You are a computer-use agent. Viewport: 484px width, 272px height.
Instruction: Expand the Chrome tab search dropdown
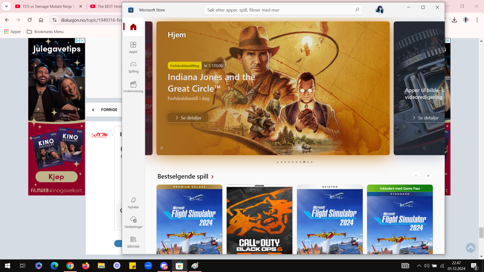tap(6, 6)
